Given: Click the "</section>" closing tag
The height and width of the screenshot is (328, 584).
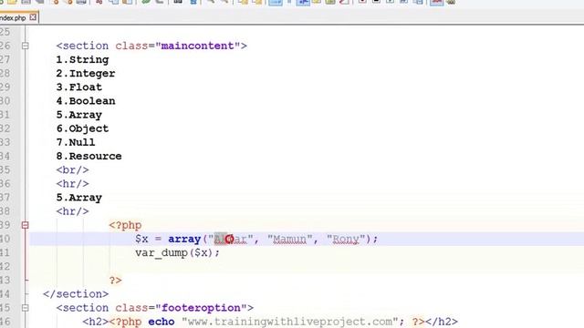Looking at the screenshot, I should [x=76, y=294].
